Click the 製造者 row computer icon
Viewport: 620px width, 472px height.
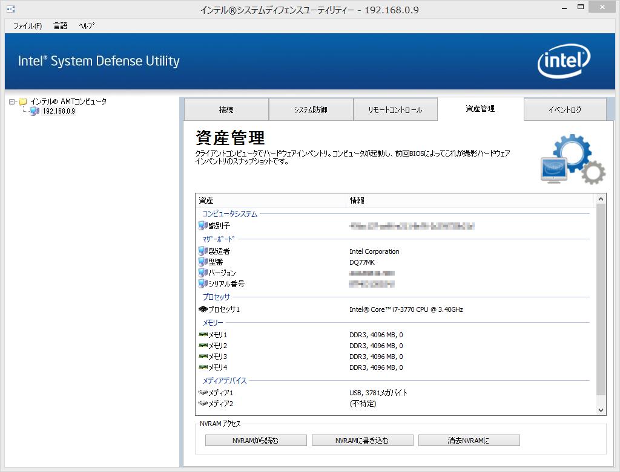pos(203,251)
